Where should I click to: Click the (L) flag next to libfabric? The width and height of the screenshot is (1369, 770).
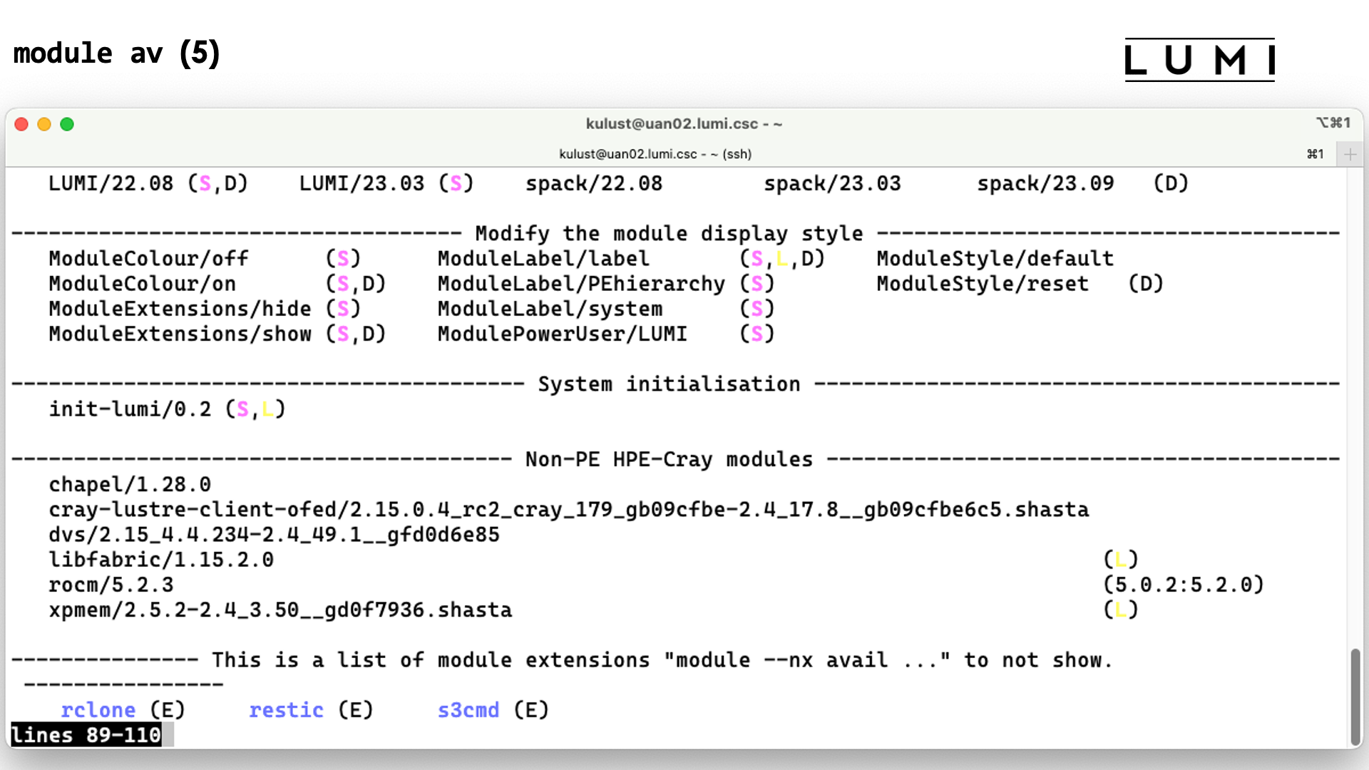pos(1120,559)
